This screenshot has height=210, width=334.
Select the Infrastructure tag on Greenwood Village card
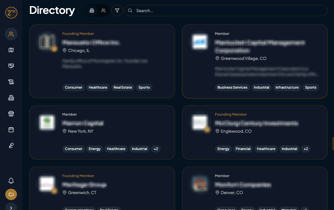click(x=287, y=87)
